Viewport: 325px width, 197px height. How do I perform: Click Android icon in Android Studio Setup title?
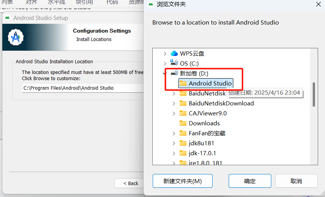pos(7,18)
